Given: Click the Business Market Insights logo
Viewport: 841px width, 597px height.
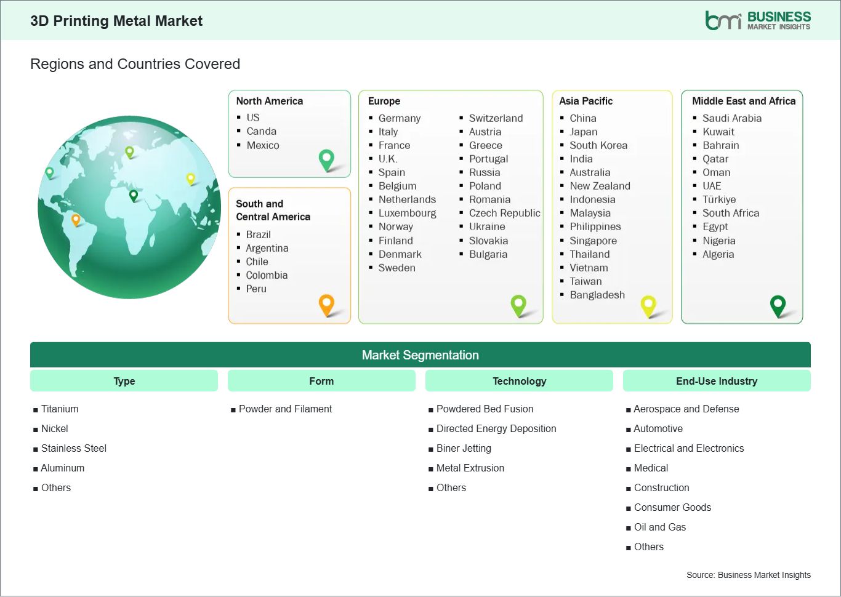Looking at the screenshot, I should pos(757,20).
